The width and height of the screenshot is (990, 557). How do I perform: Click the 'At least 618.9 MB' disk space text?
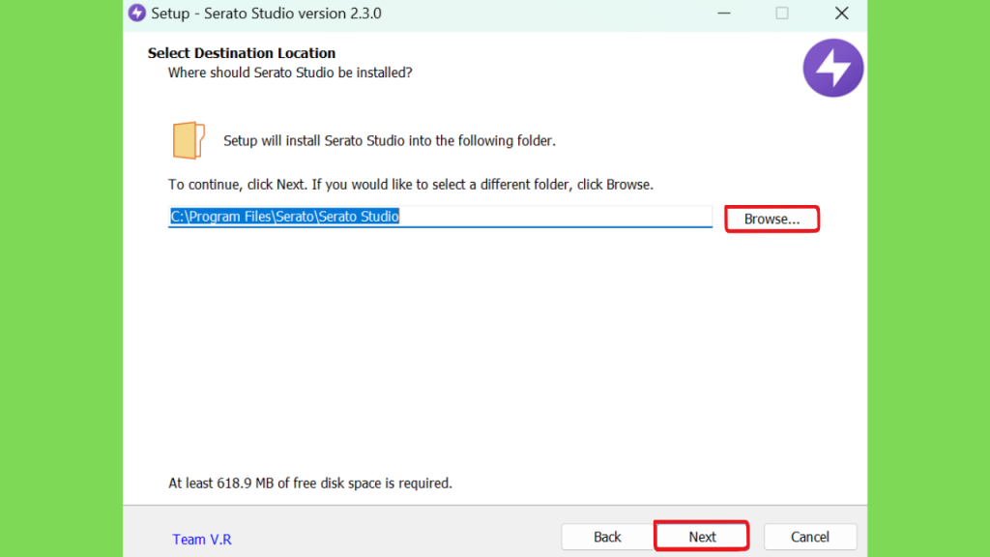(310, 484)
